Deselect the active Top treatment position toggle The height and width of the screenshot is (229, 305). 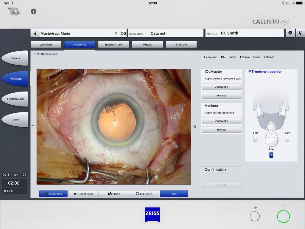tap(271, 155)
